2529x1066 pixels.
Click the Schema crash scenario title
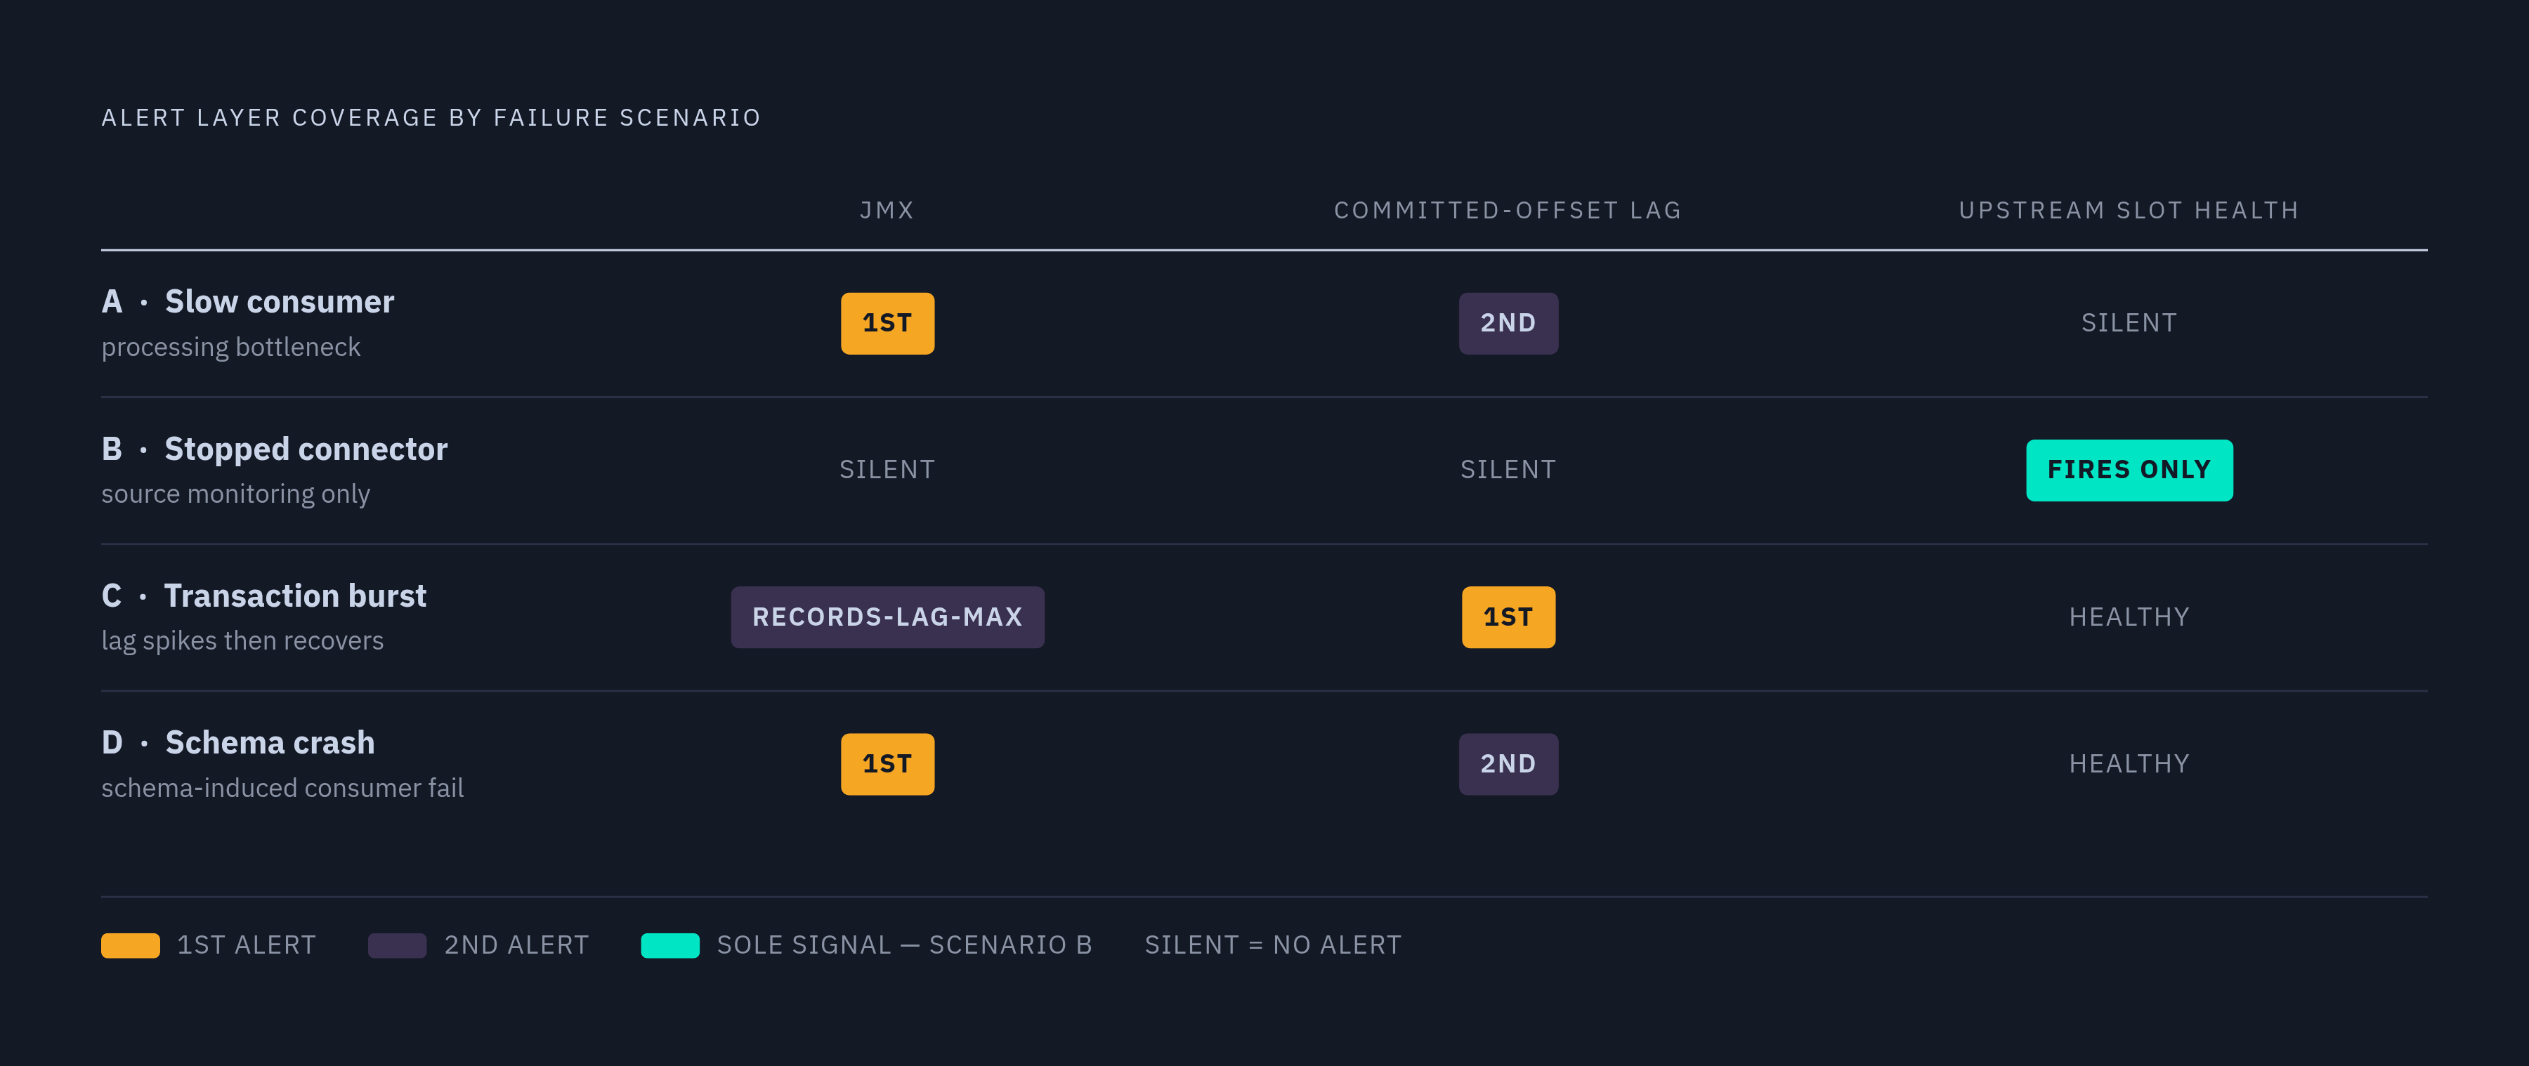[x=237, y=743]
